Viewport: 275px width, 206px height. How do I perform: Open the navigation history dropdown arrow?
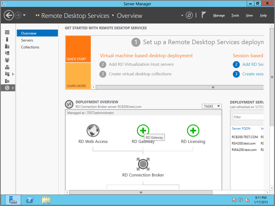coord(24,15)
